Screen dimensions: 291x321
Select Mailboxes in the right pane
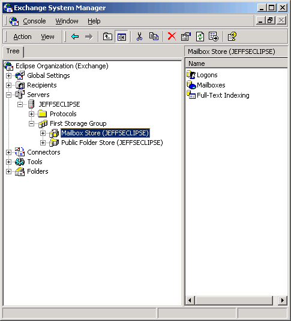pyautogui.click(x=211, y=85)
